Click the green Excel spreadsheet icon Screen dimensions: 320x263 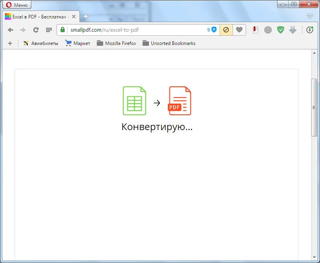pos(134,101)
